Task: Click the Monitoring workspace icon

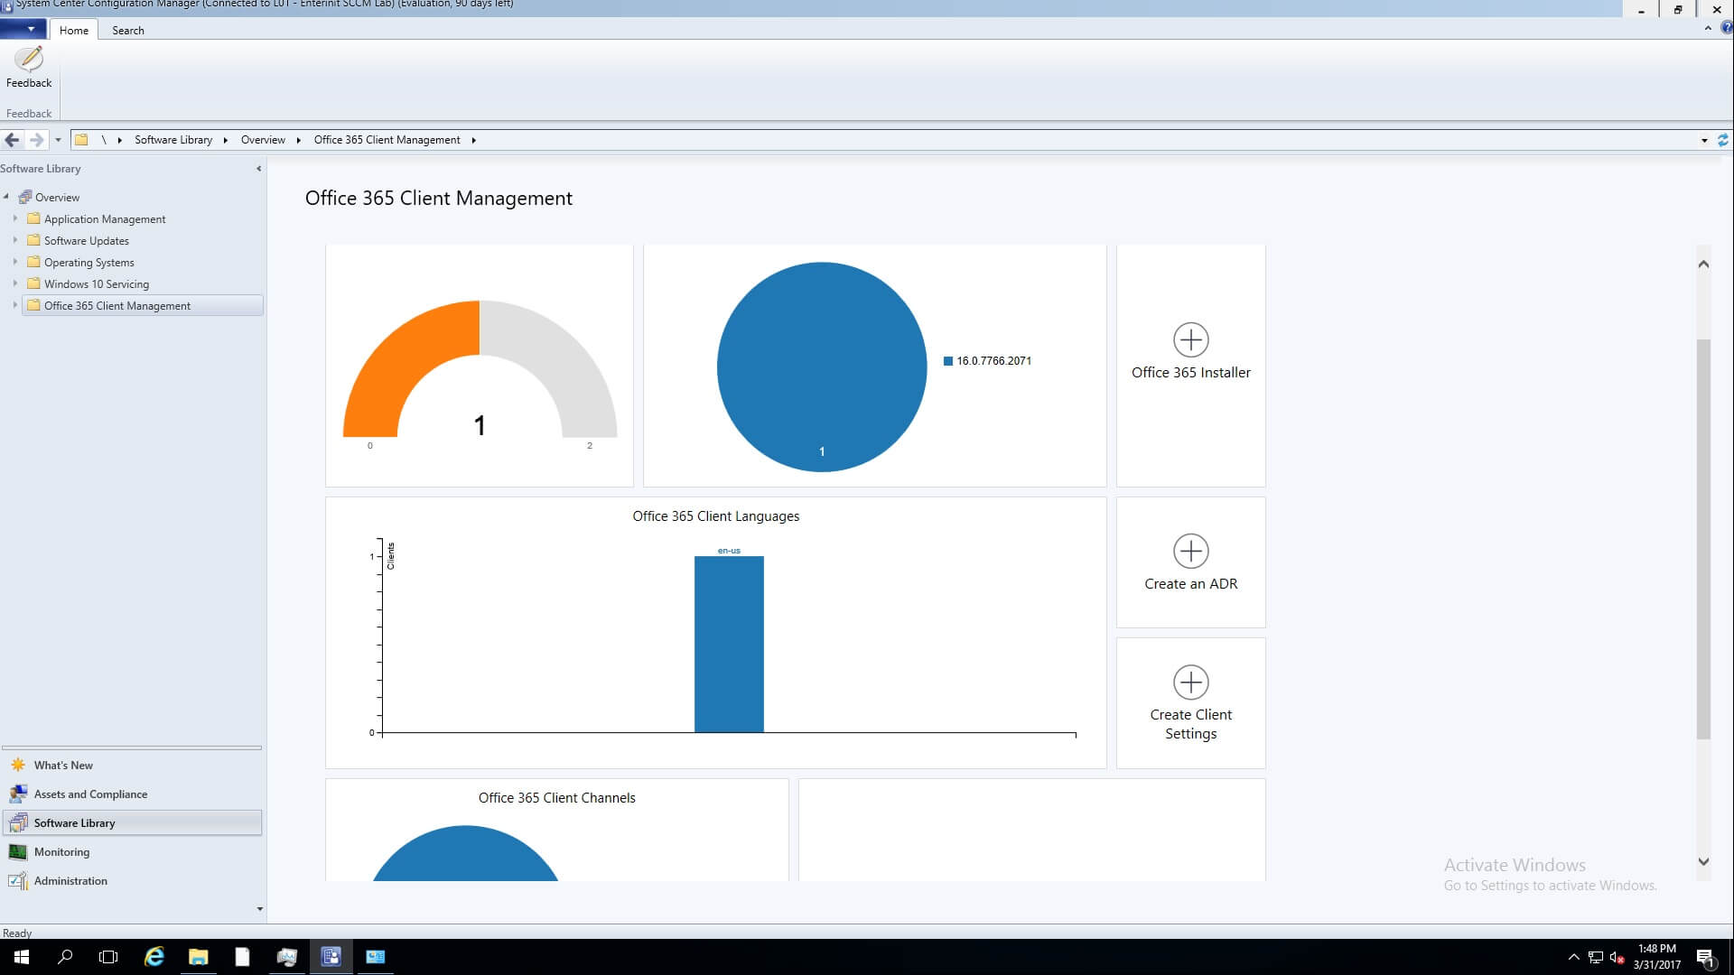Action: (18, 851)
